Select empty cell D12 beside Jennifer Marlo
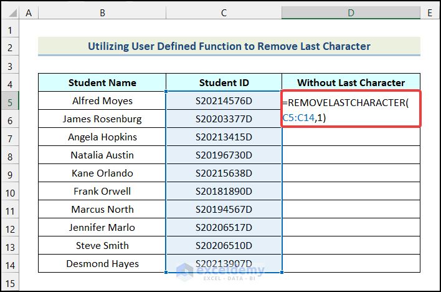Screen dimensions: 441x292 [351, 227]
